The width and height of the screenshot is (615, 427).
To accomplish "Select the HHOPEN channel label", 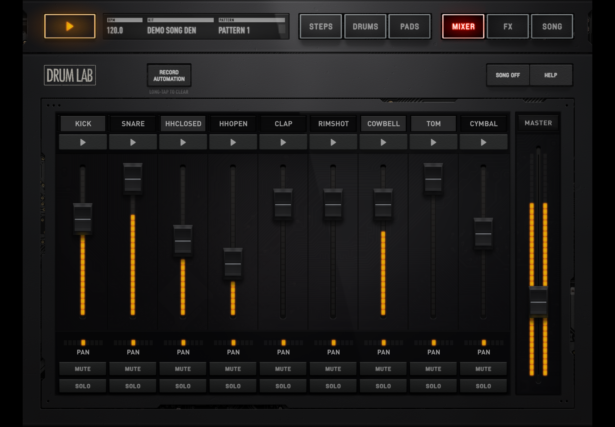I will (x=233, y=124).
